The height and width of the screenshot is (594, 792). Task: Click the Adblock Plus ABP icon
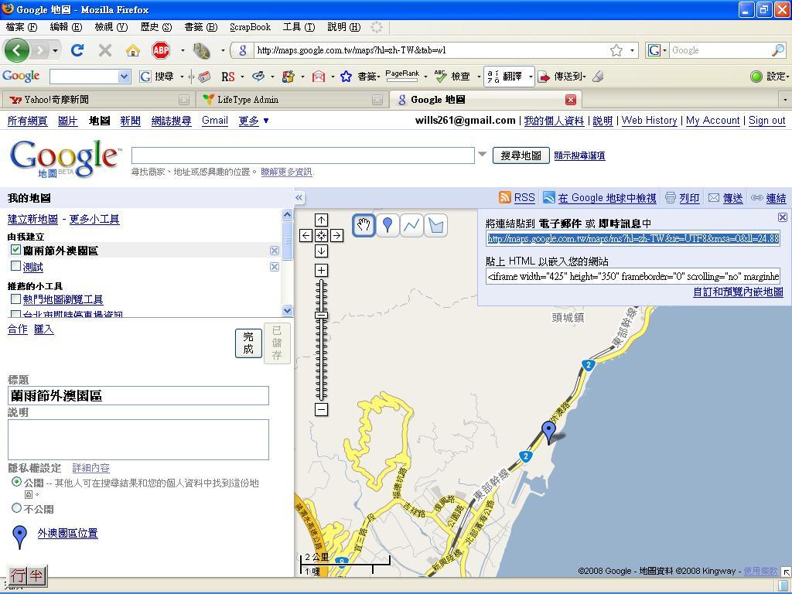(x=161, y=50)
